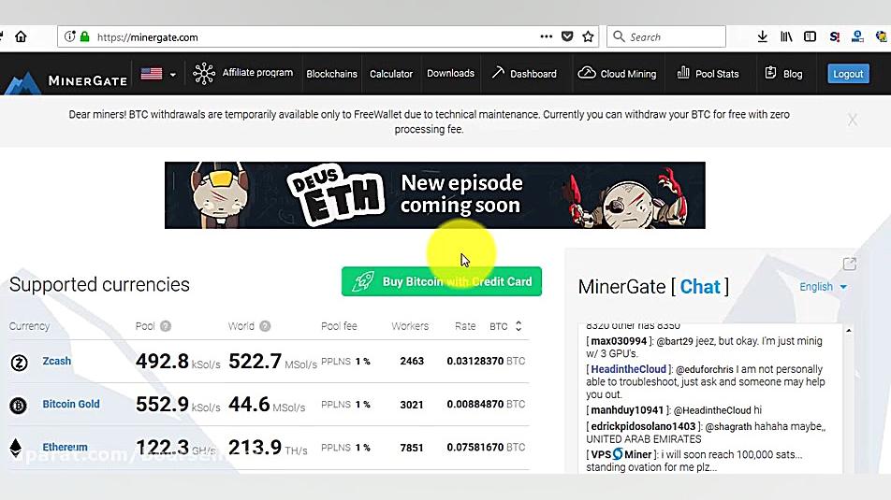Open the Cloud Mining page
The height and width of the screenshot is (500, 891).
tap(628, 74)
